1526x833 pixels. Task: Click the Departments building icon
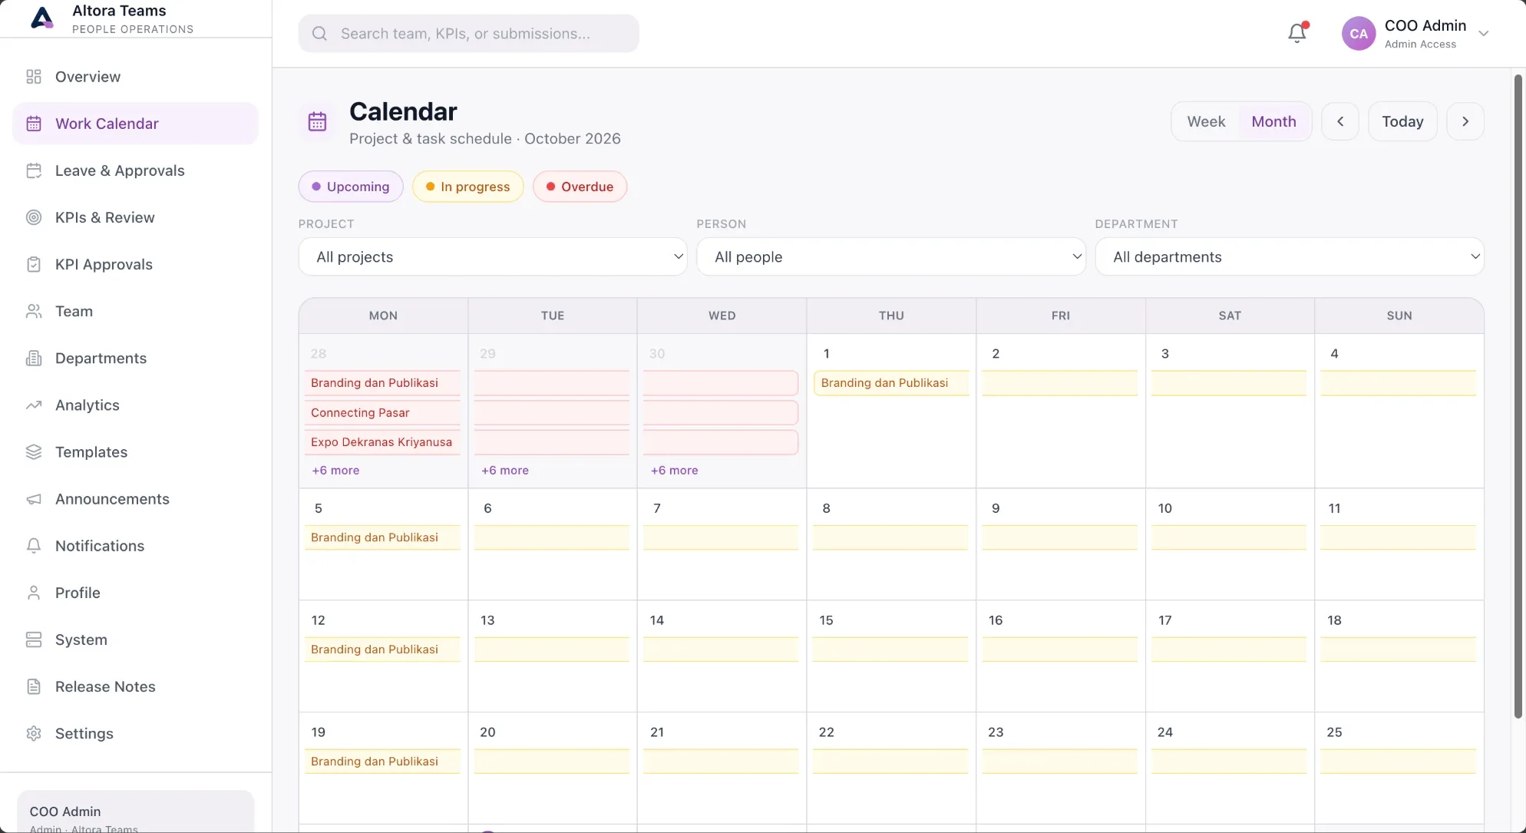[34, 358]
